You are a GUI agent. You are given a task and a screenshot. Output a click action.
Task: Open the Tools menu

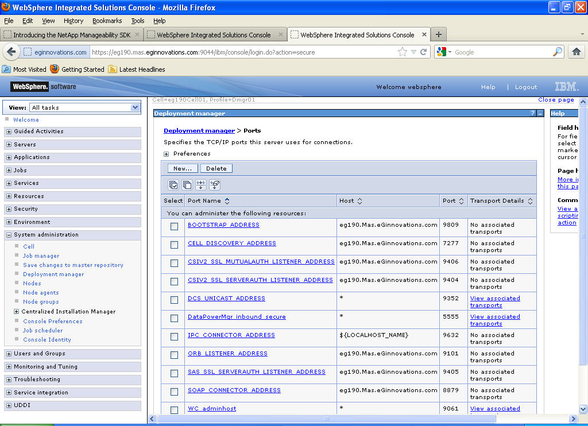pos(138,21)
